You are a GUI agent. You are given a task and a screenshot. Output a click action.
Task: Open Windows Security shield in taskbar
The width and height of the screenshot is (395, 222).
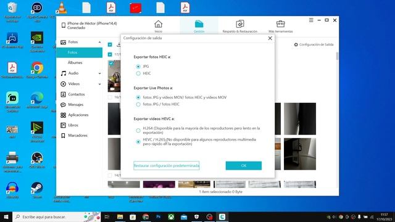click(x=196, y=216)
